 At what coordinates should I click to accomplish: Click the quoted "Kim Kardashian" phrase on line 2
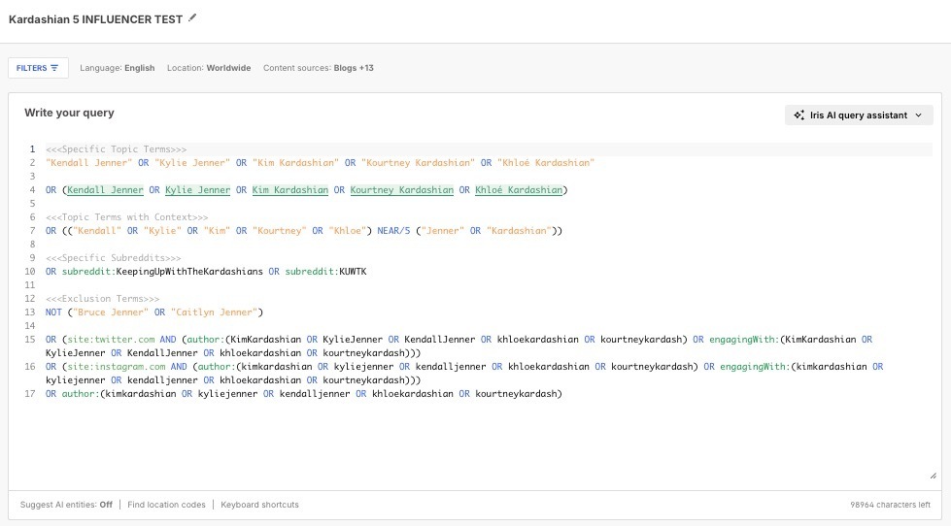click(295, 162)
